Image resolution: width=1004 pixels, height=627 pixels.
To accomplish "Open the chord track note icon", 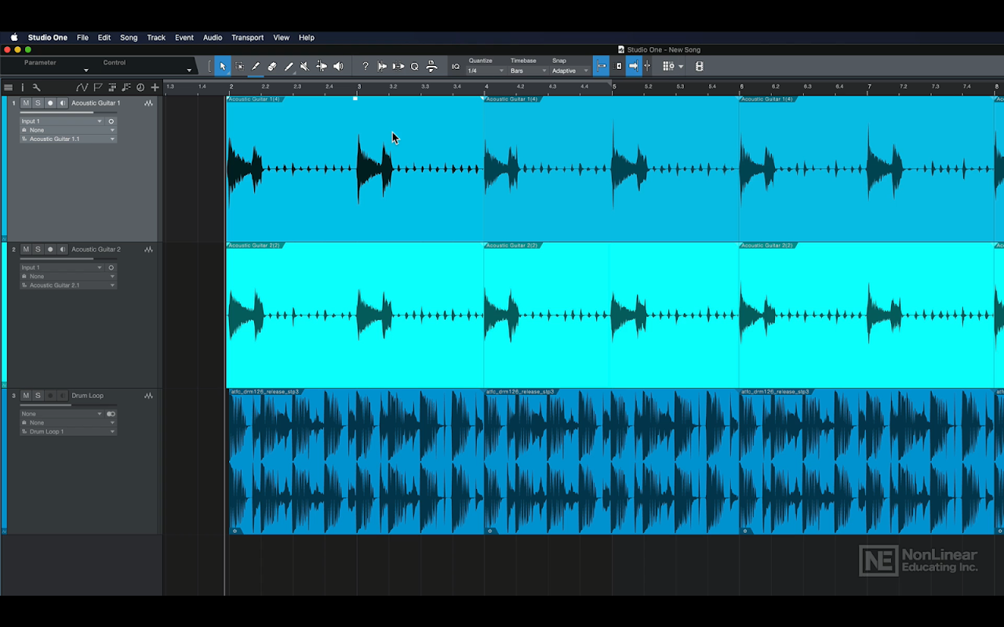I will (x=126, y=88).
